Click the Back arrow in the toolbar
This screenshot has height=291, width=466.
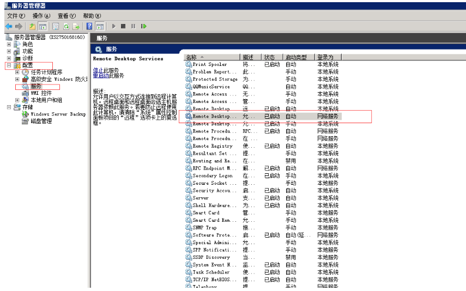coord(9,26)
